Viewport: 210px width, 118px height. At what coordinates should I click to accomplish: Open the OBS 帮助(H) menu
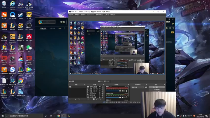pyautogui.click(x=113, y=15)
